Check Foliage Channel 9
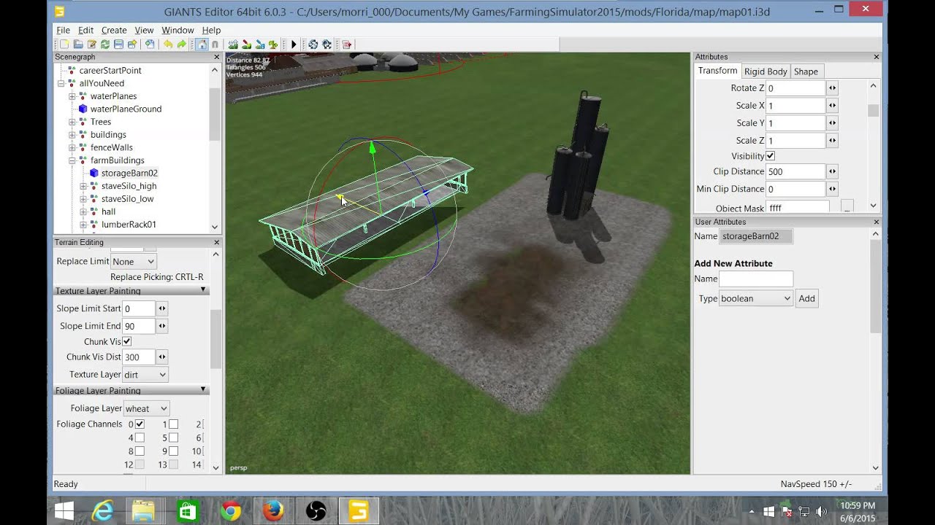 click(174, 451)
